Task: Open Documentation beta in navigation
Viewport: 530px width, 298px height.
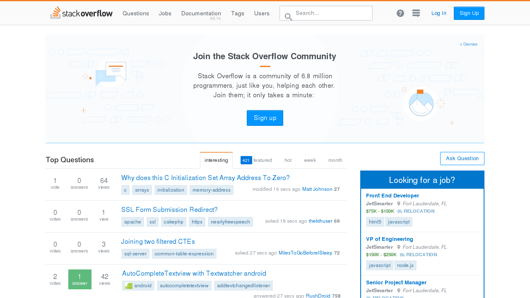Action: 201,13
